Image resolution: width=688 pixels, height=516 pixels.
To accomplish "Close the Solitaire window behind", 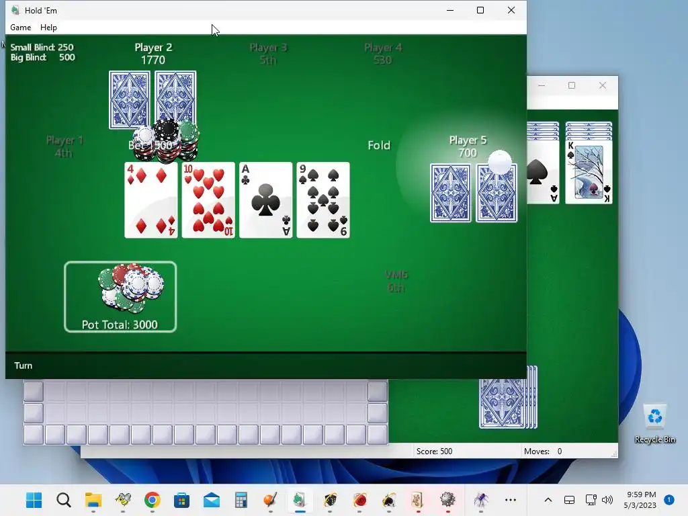I will pyautogui.click(x=603, y=85).
